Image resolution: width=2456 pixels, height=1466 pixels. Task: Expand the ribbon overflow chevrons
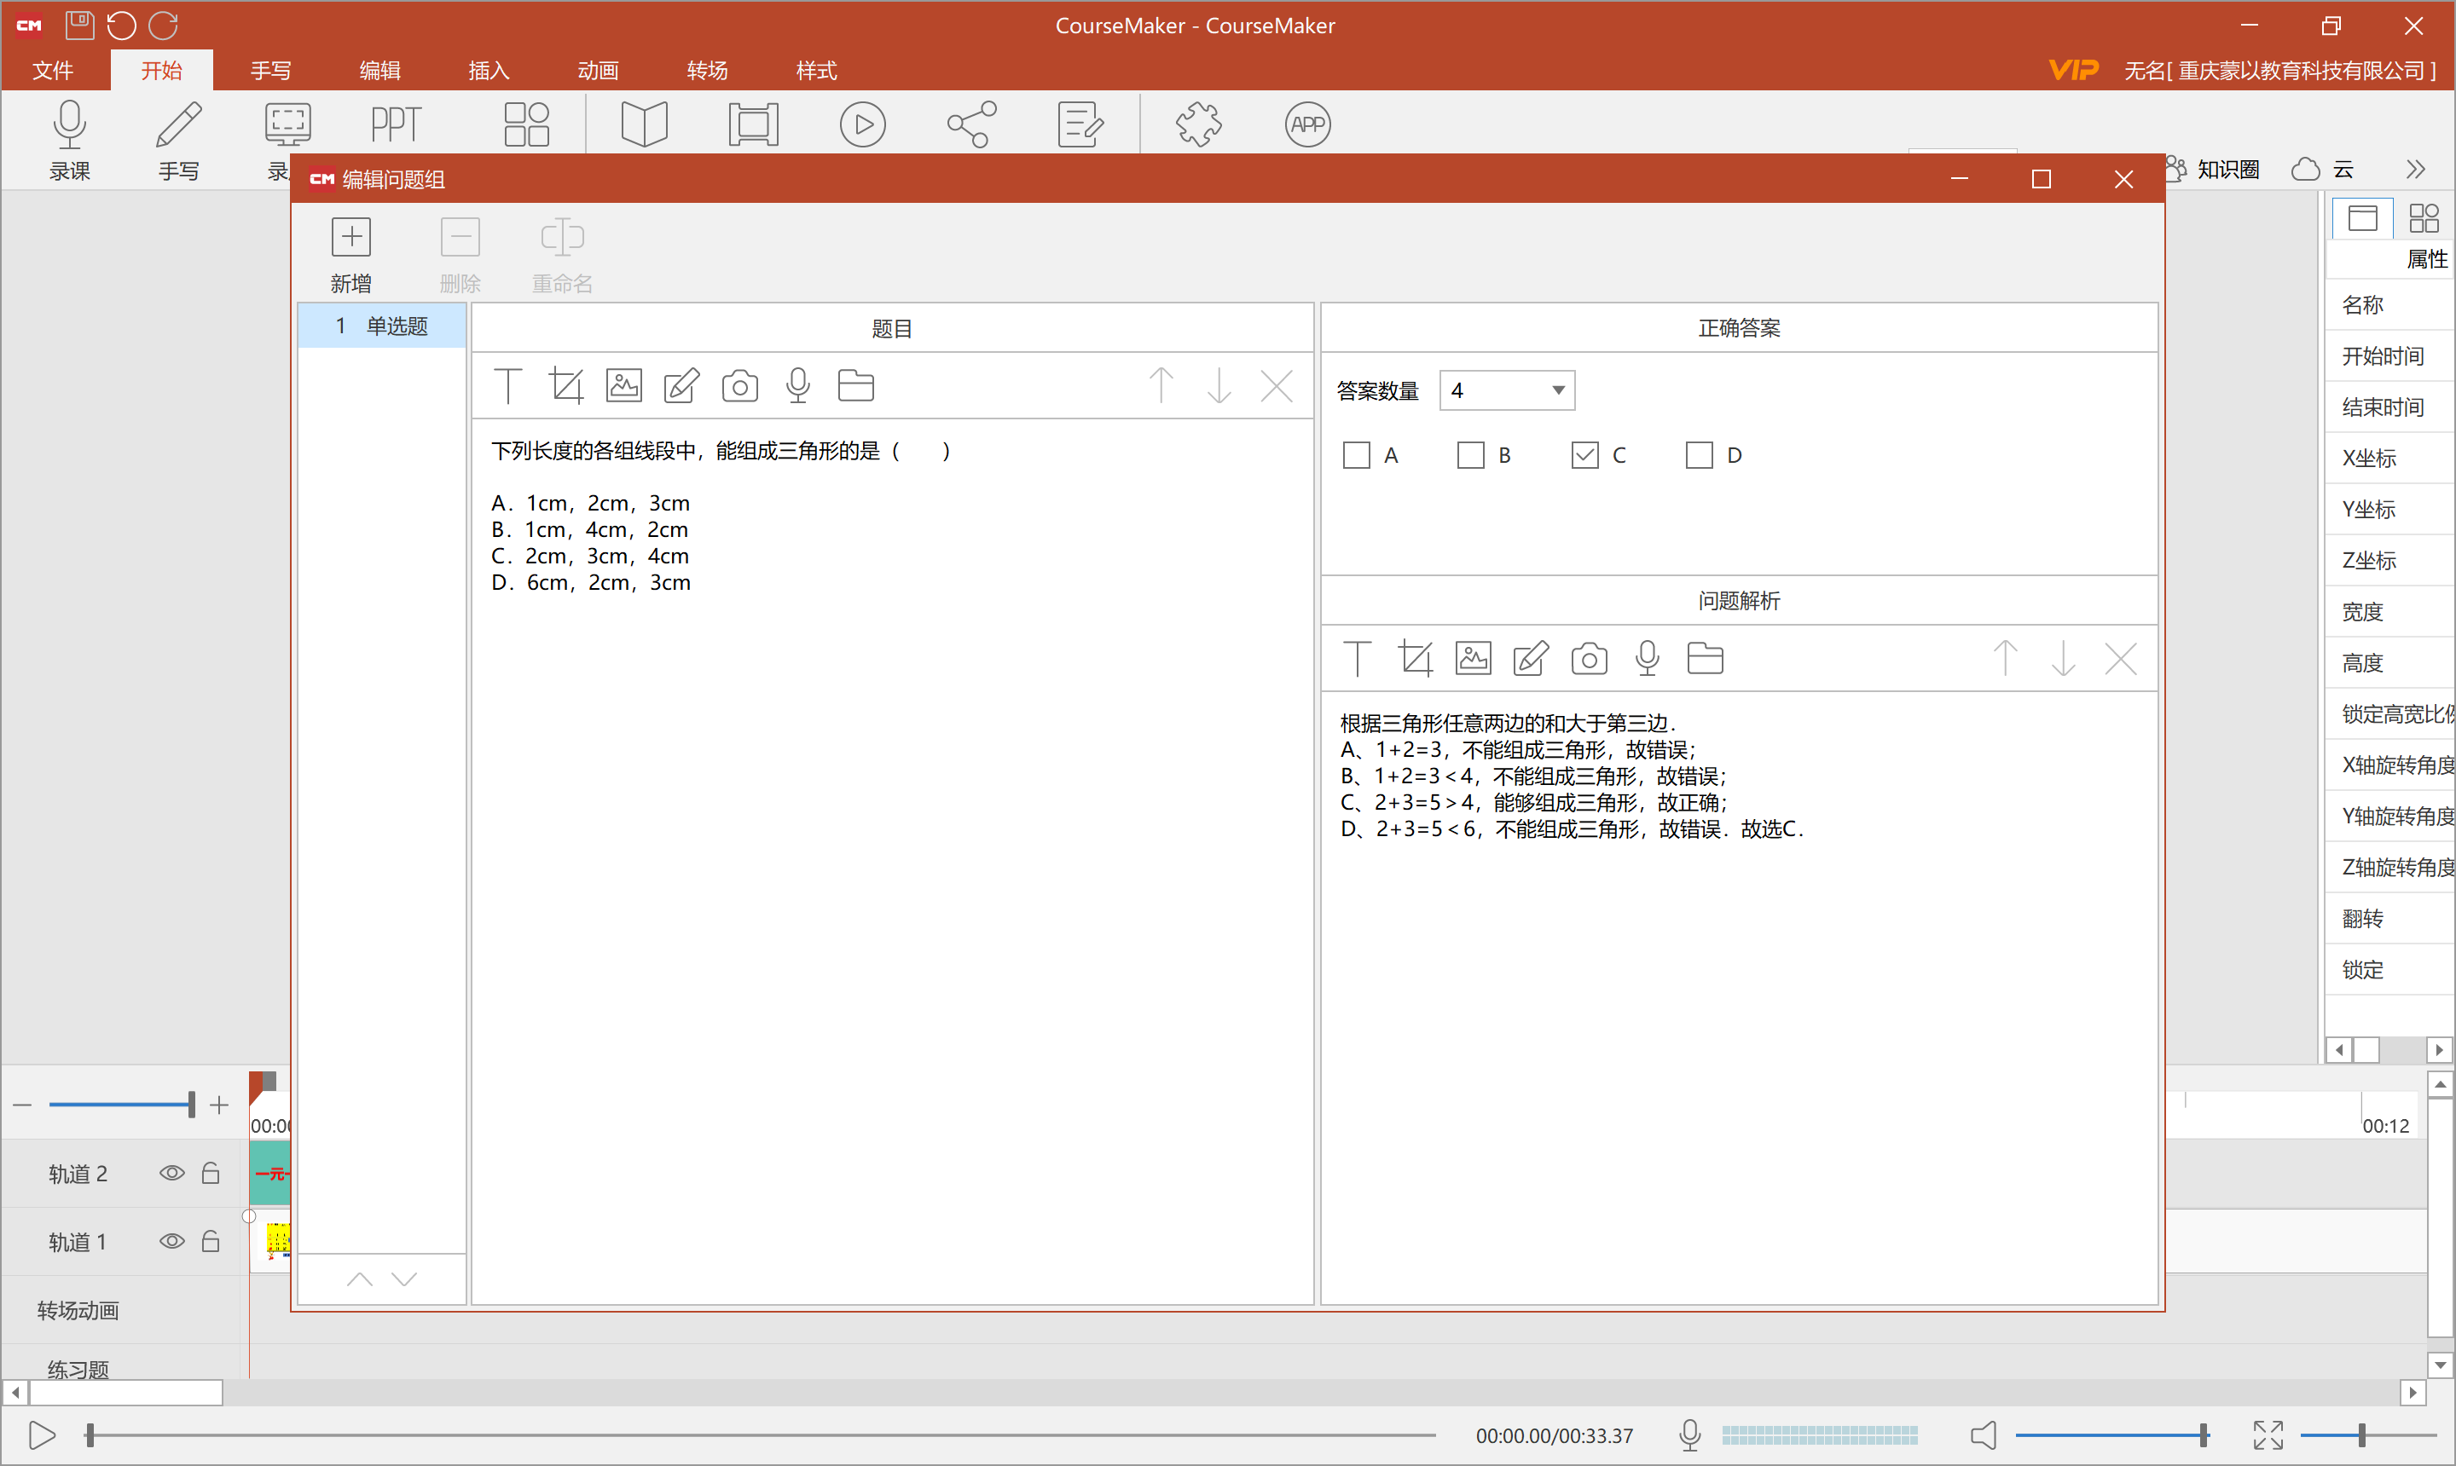2415,170
